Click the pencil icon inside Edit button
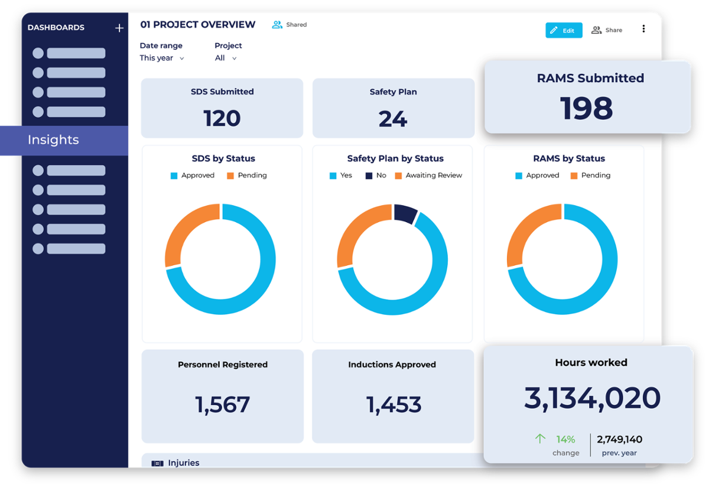709x488 pixels. coord(554,30)
